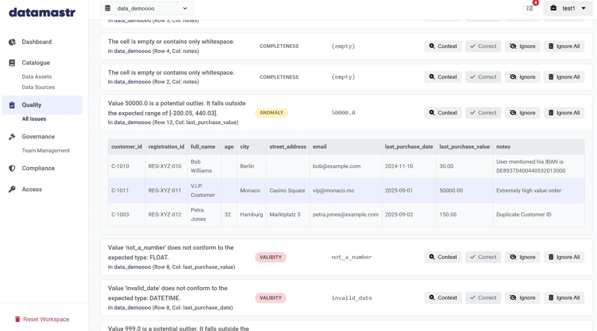Mark the 50000.0 outlier as Correct

coord(483,113)
